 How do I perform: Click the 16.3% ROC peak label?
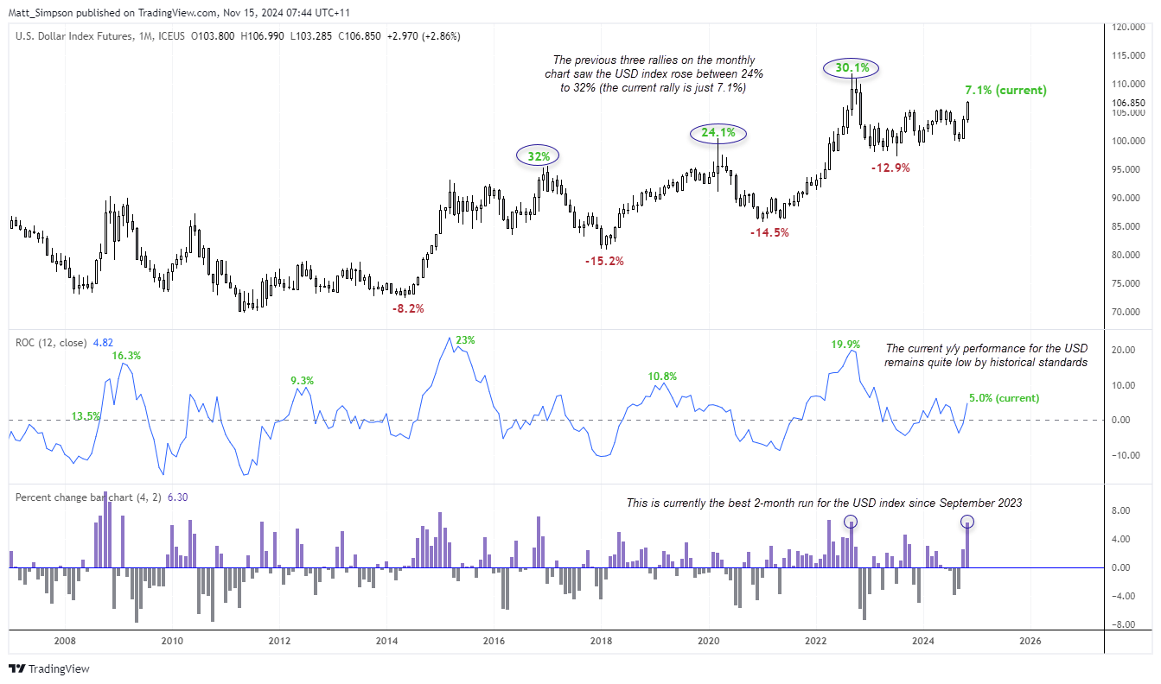[x=126, y=355]
